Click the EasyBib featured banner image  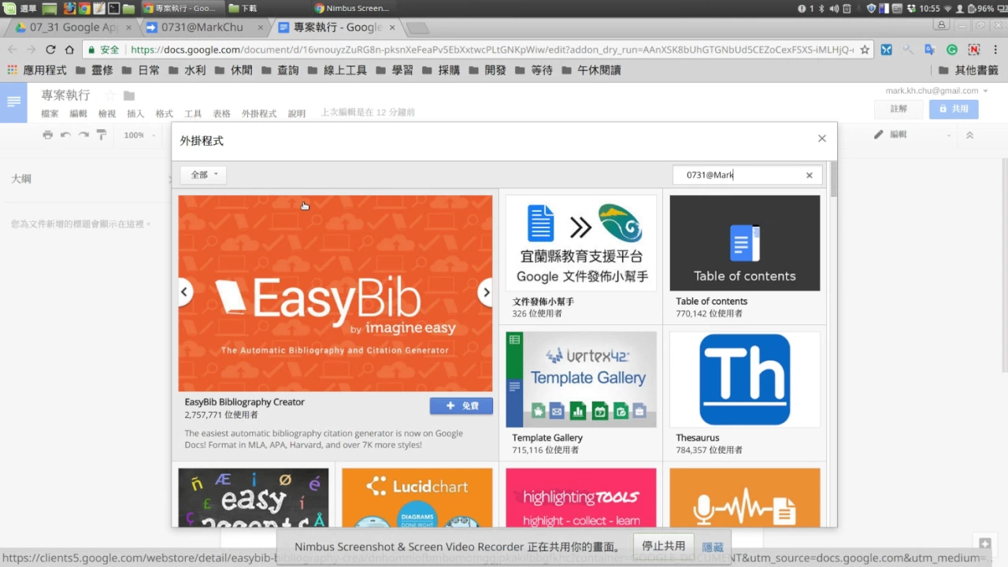click(335, 293)
